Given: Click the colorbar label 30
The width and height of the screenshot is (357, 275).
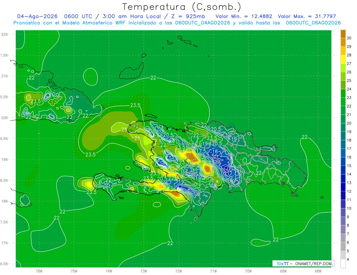Looking at the screenshot, I should 349,38.
